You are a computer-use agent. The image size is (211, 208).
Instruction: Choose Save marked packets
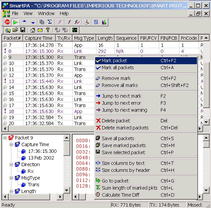(146, 145)
